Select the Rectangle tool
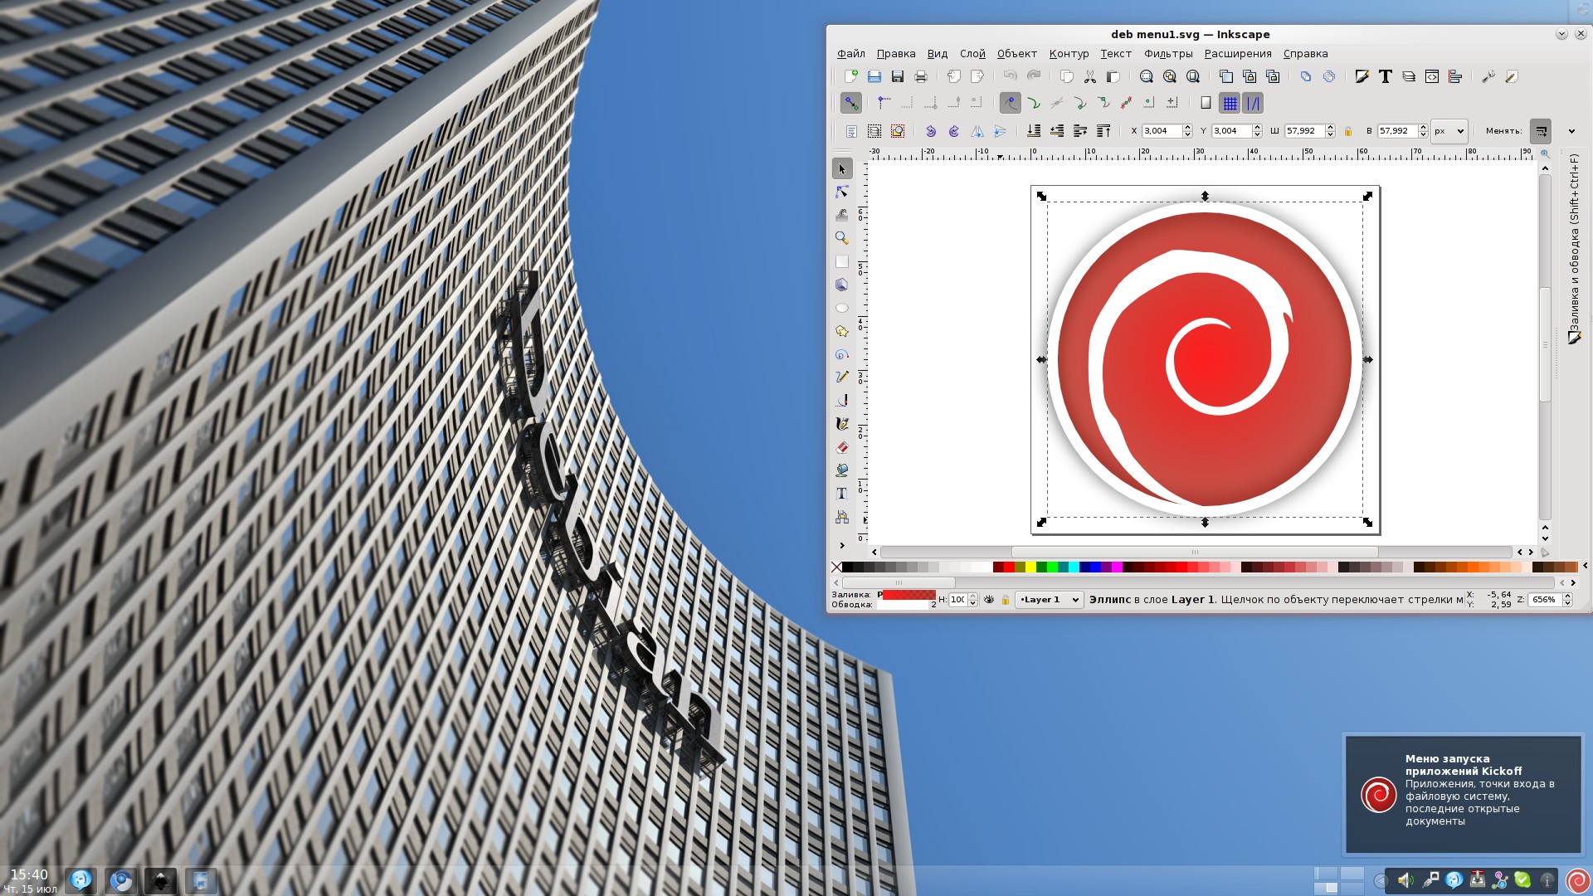The height and width of the screenshot is (896, 1593). pos(841,261)
